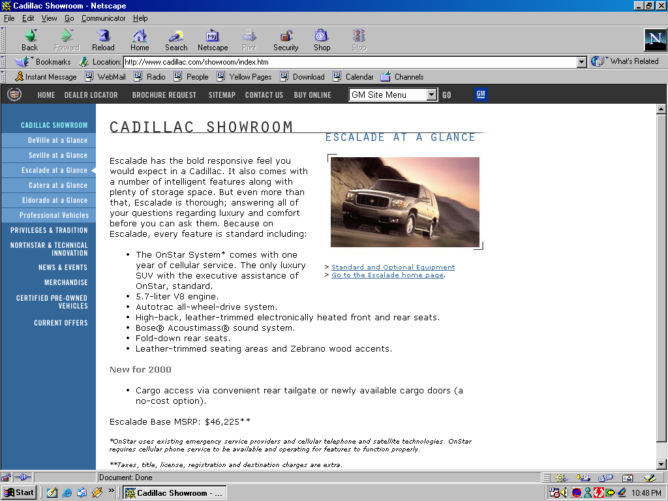
Task: Open Download from personal toolbar
Action: click(x=302, y=77)
